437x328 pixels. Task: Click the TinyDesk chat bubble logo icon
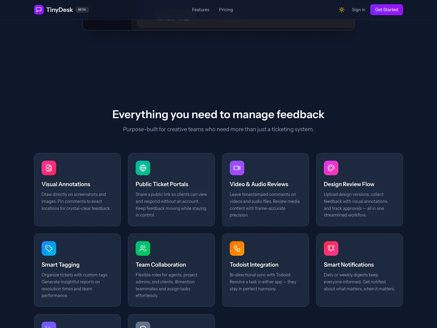(x=39, y=10)
